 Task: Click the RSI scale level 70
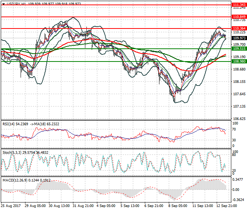tap(234, 129)
